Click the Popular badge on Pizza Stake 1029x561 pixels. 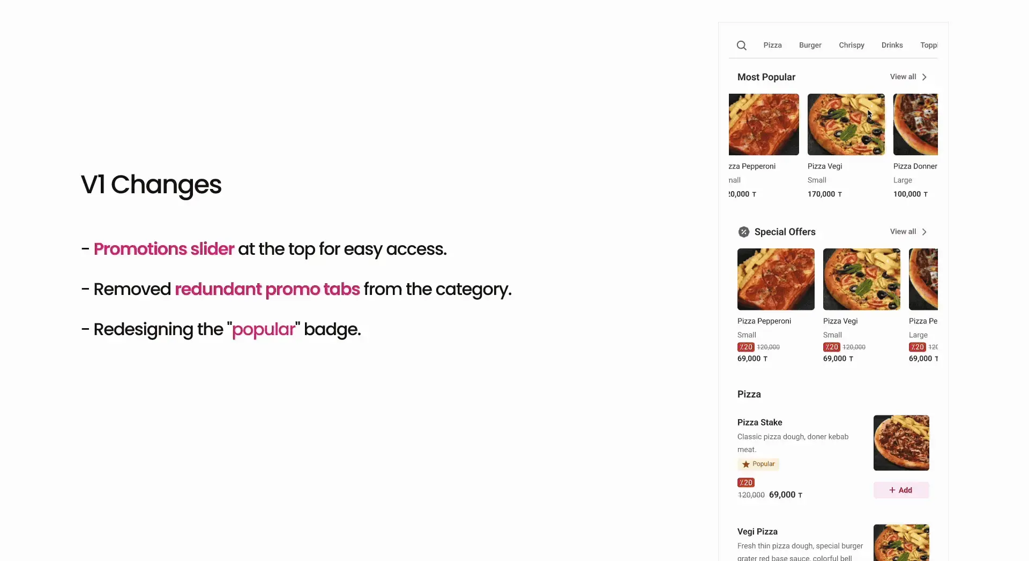[x=758, y=465]
